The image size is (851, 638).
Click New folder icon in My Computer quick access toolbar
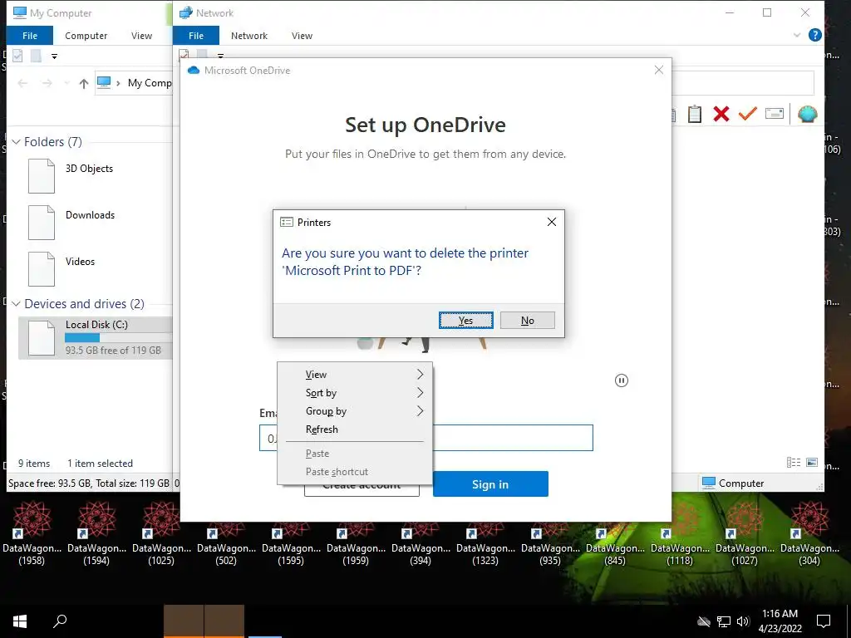click(x=36, y=56)
